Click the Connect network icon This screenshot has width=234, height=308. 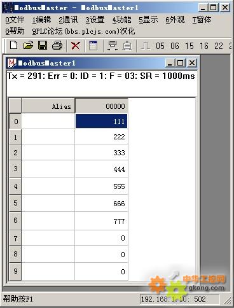coord(113,45)
